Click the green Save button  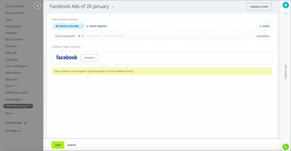58,145
